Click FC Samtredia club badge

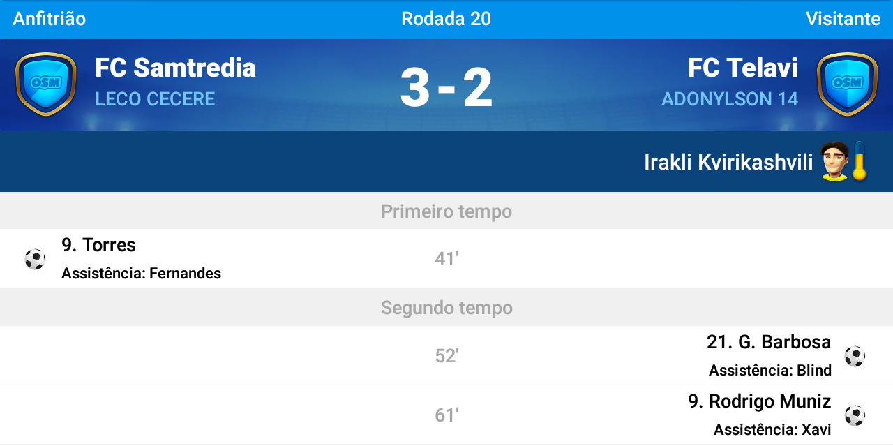[46, 84]
